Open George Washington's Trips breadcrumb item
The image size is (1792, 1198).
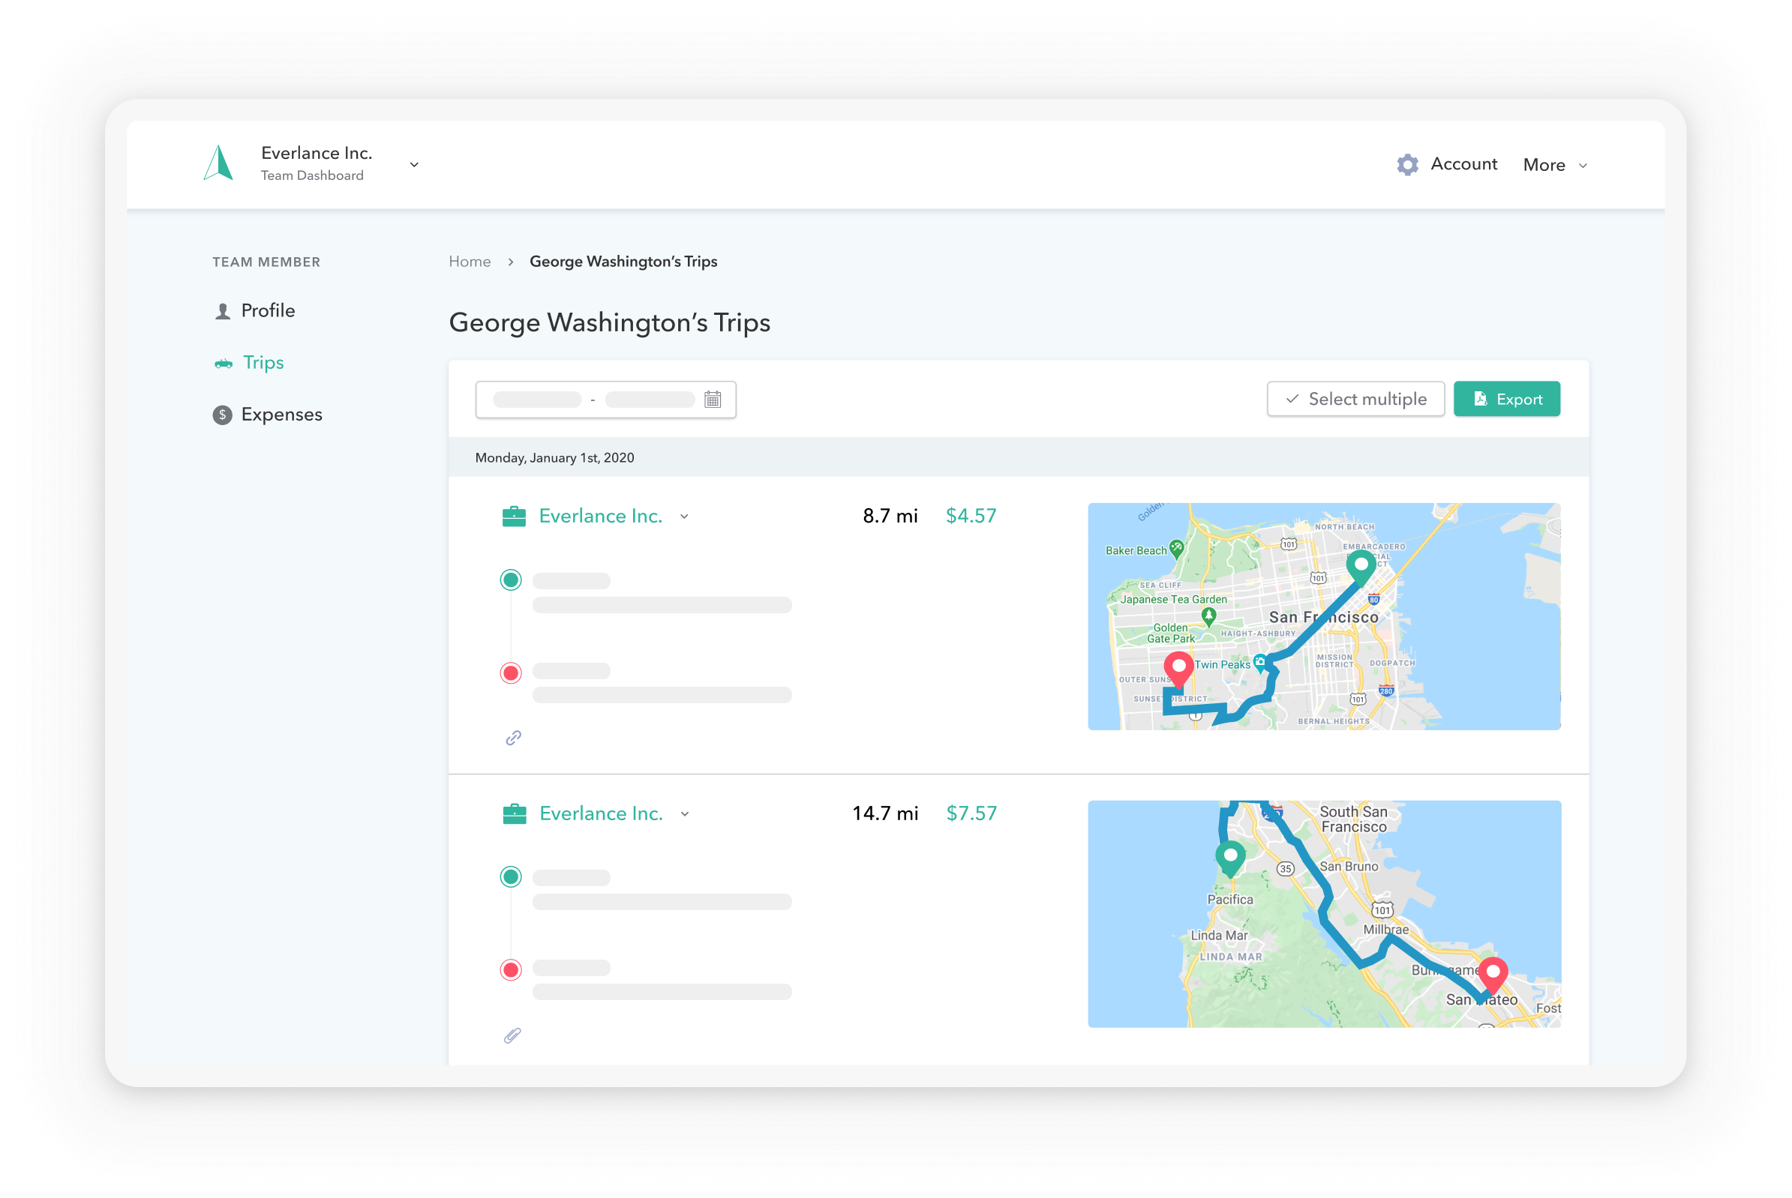pos(623,262)
